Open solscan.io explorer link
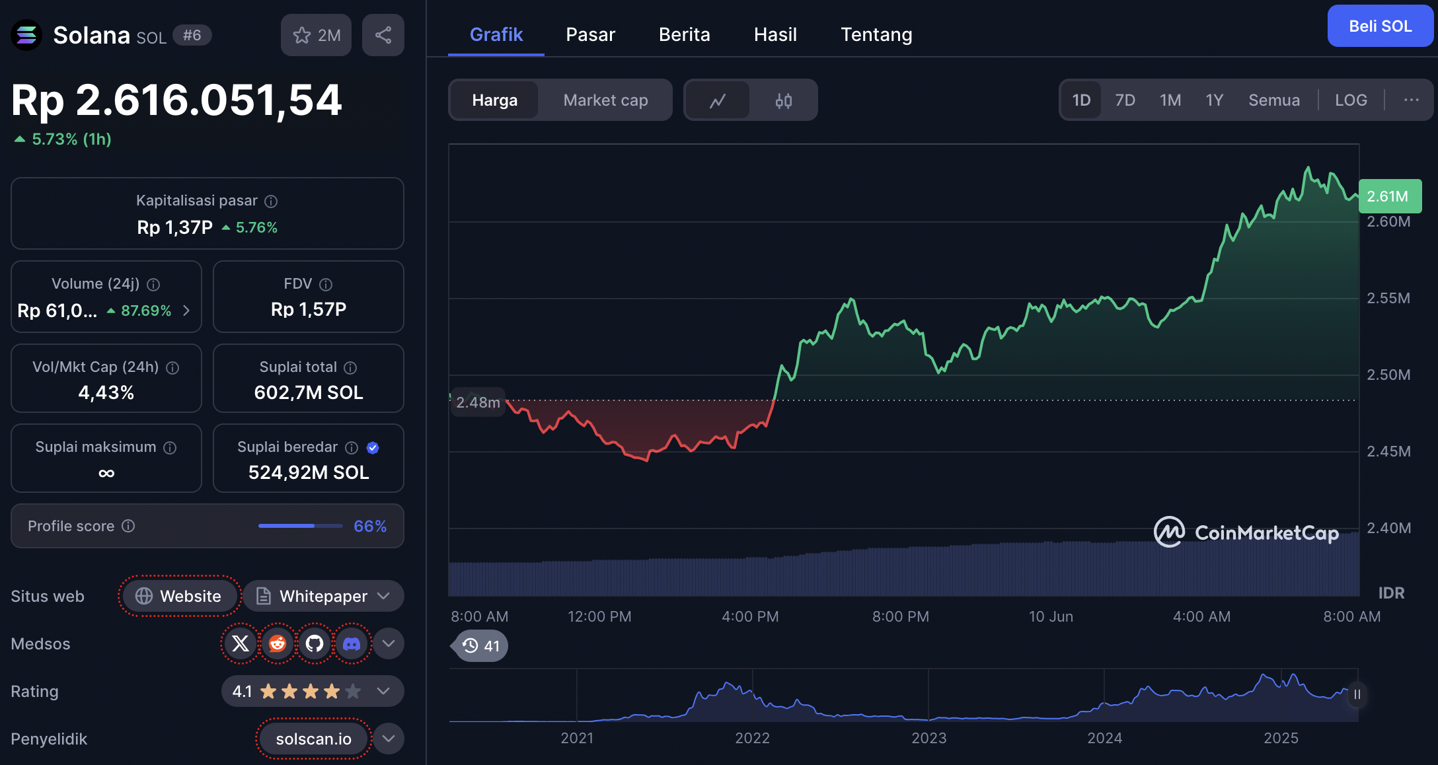This screenshot has width=1438, height=765. [313, 739]
